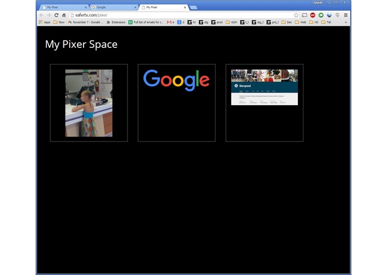Screen dimensions: 387x275
Task: Open Full list of emails bookmark
Action: pyautogui.click(x=146, y=22)
